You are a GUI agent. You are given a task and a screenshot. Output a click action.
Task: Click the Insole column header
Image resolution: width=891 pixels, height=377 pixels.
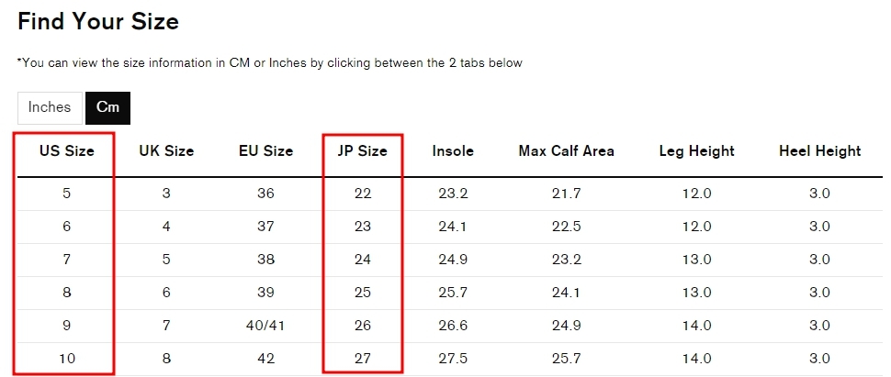click(453, 150)
